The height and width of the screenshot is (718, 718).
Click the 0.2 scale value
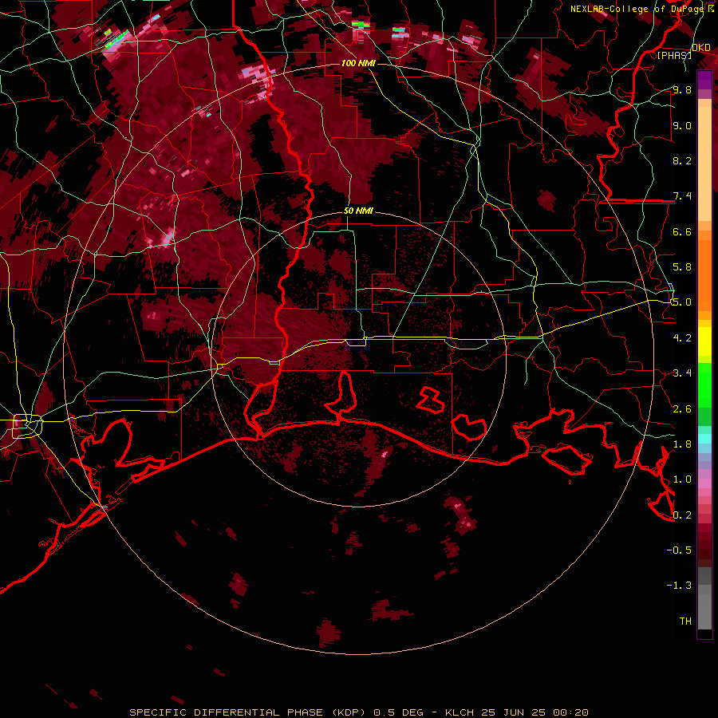681,515
